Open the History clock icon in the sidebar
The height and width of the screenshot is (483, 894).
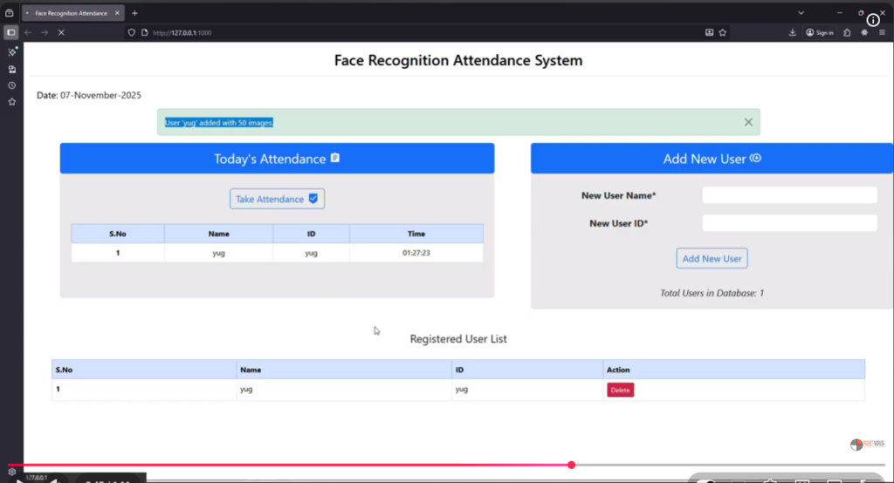click(12, 85)
